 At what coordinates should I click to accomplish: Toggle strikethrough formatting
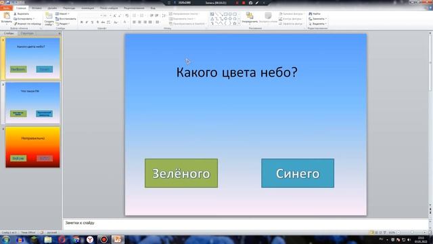(103, 22)
